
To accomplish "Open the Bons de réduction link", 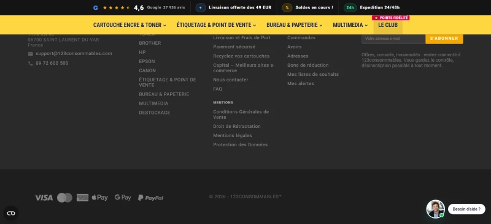I will [308, 65].
